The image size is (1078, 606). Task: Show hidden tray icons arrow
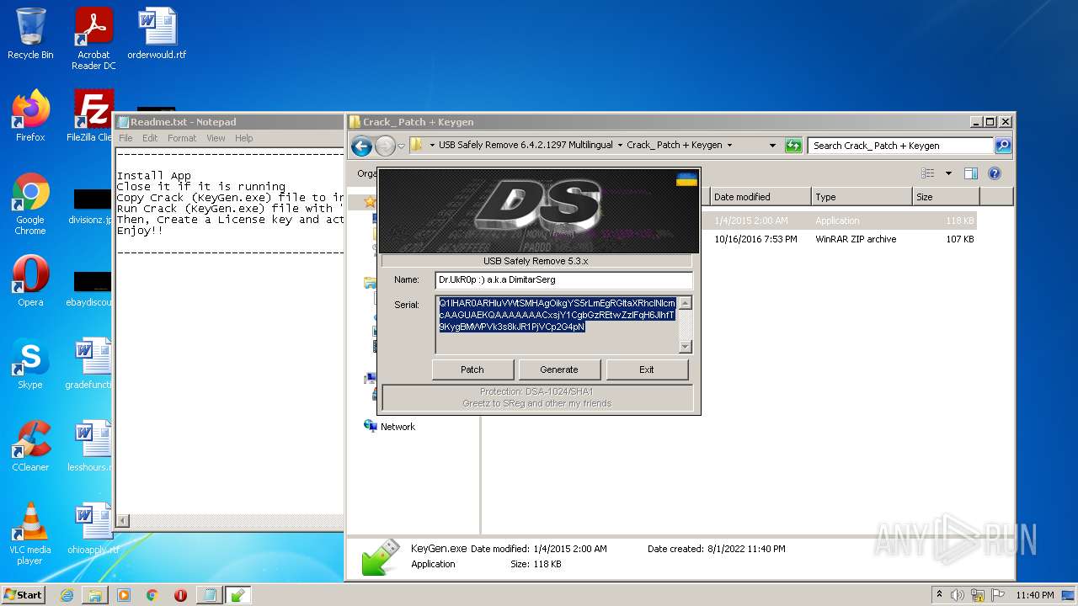click(939, 595)
